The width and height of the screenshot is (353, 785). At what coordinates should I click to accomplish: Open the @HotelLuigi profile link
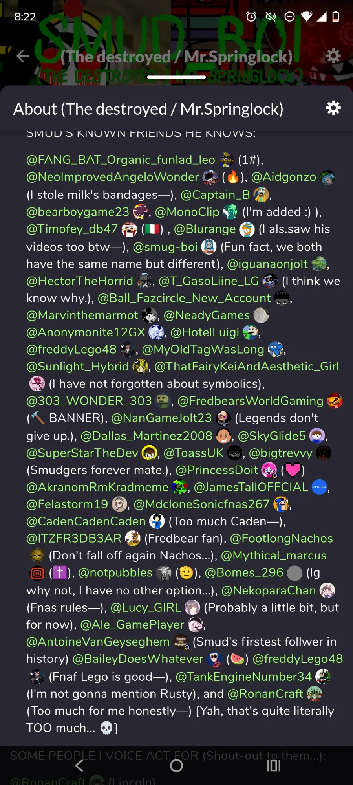pyautogui.click(x=205, y=332)
